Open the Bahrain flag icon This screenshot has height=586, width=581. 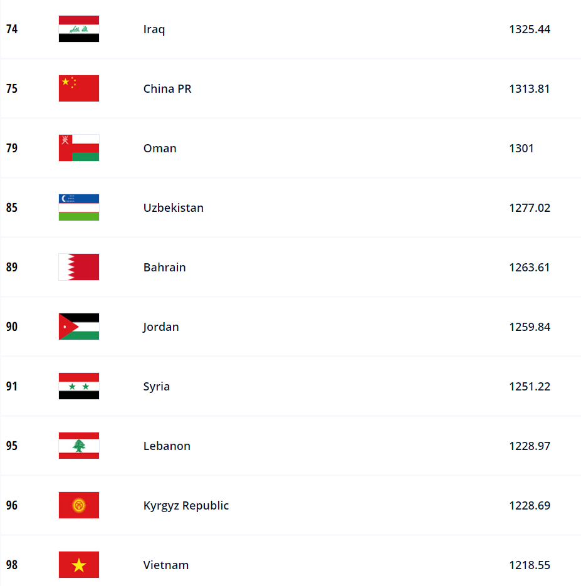[x=79, y=267]
